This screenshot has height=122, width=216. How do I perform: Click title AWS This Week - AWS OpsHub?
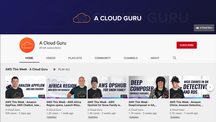coord(105,104)
